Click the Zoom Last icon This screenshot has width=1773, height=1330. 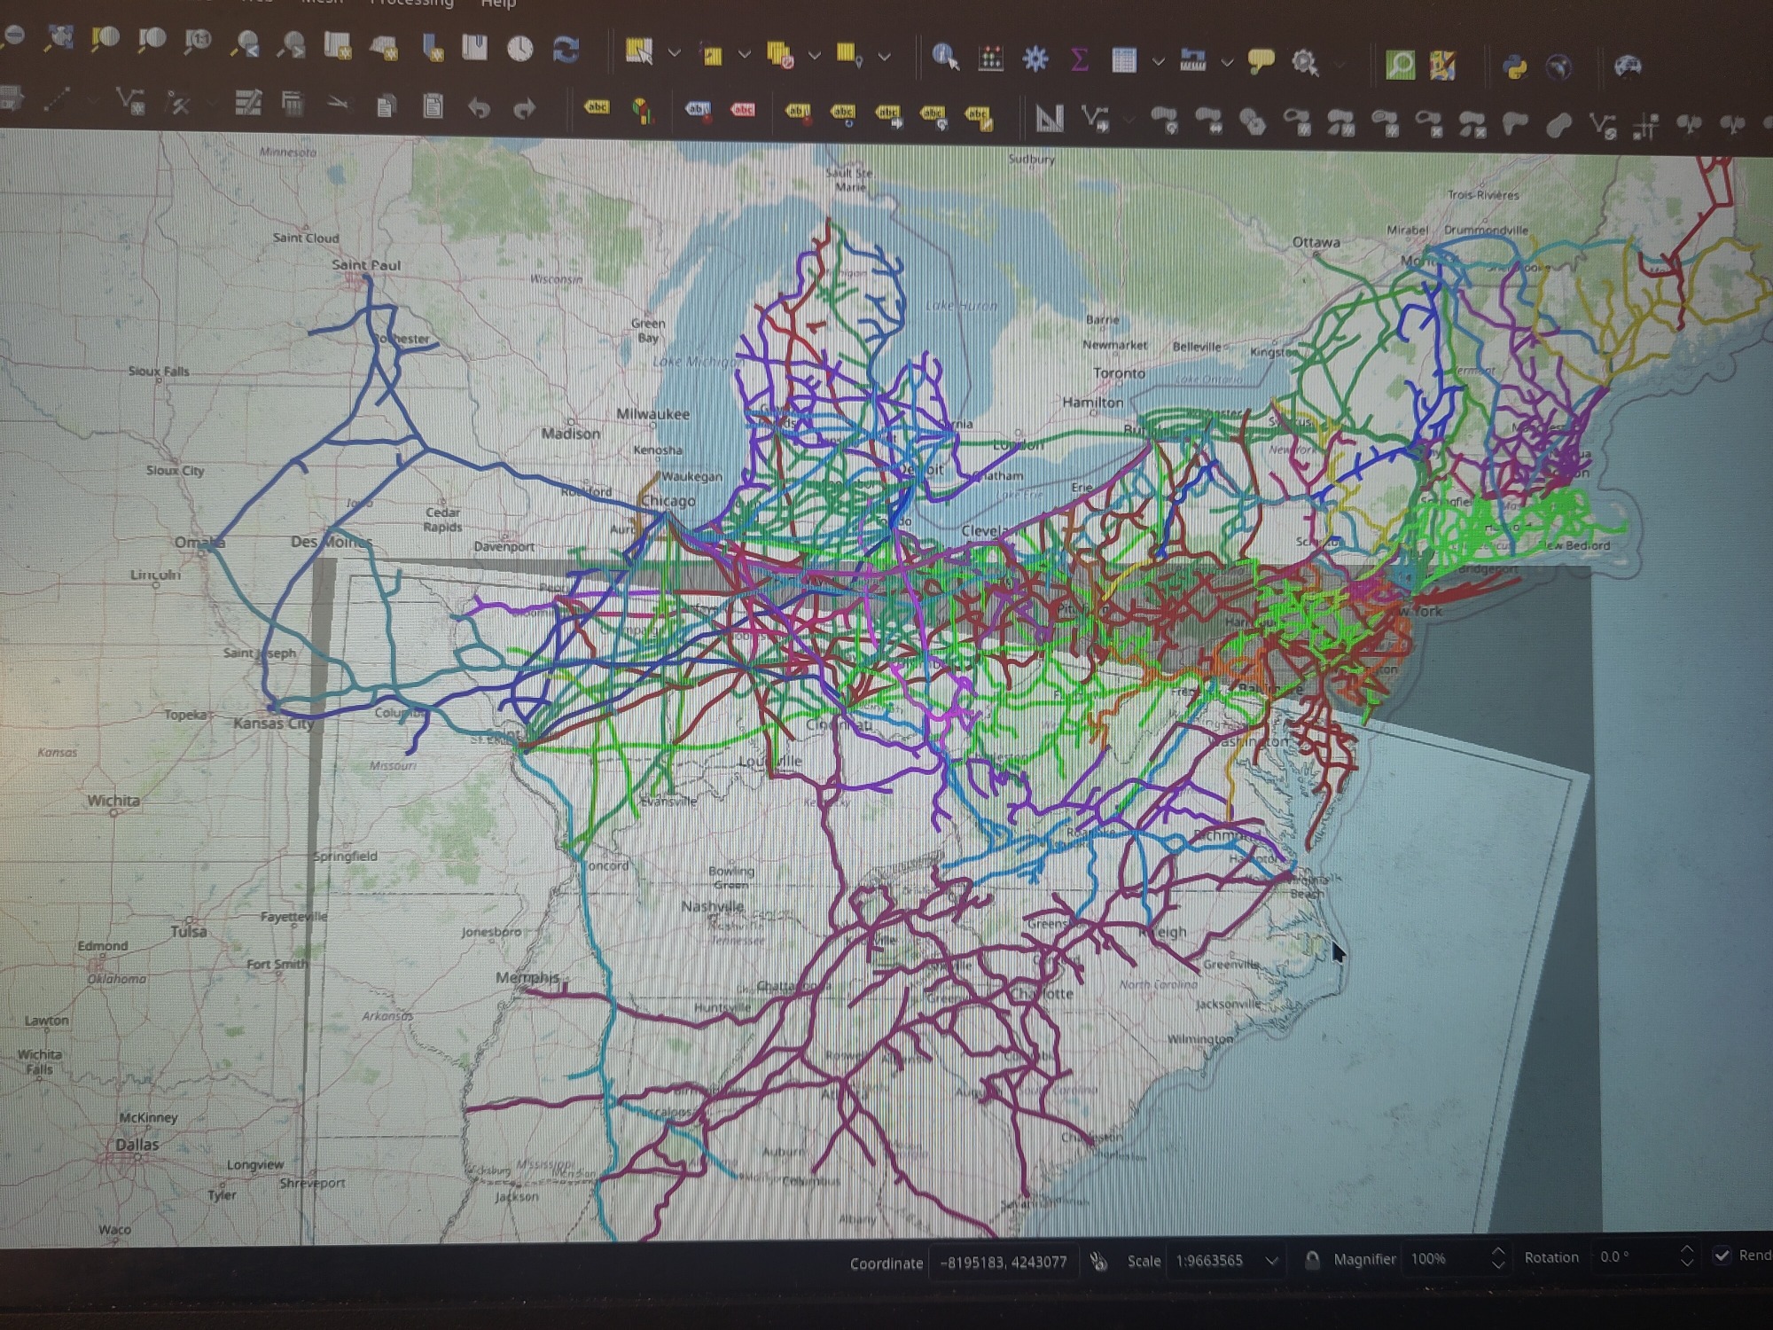pos(247,43)
